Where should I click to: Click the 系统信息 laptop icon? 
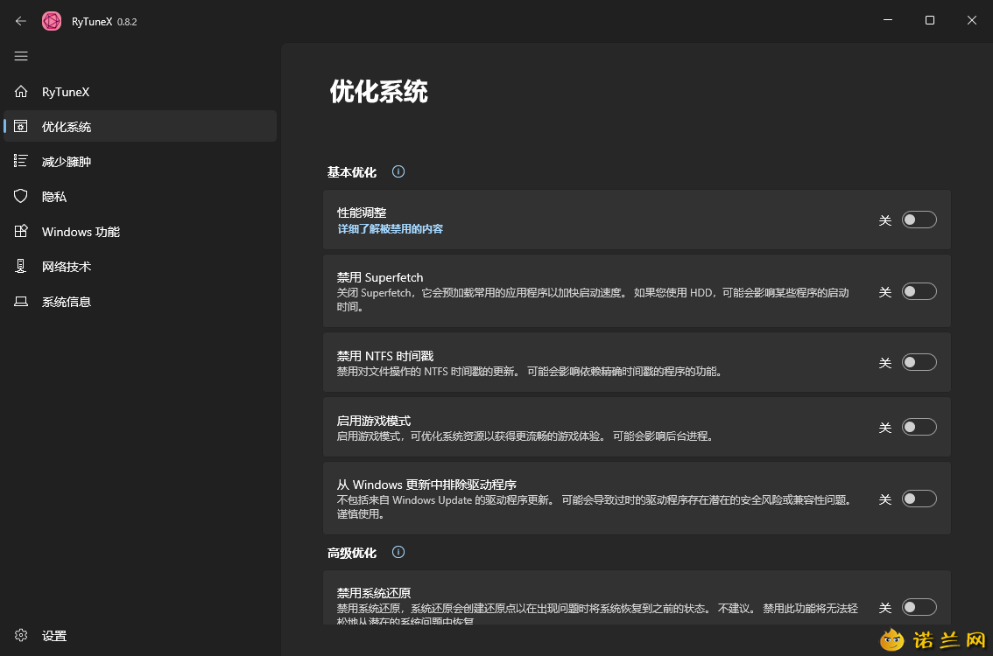(x=21, y=302)
